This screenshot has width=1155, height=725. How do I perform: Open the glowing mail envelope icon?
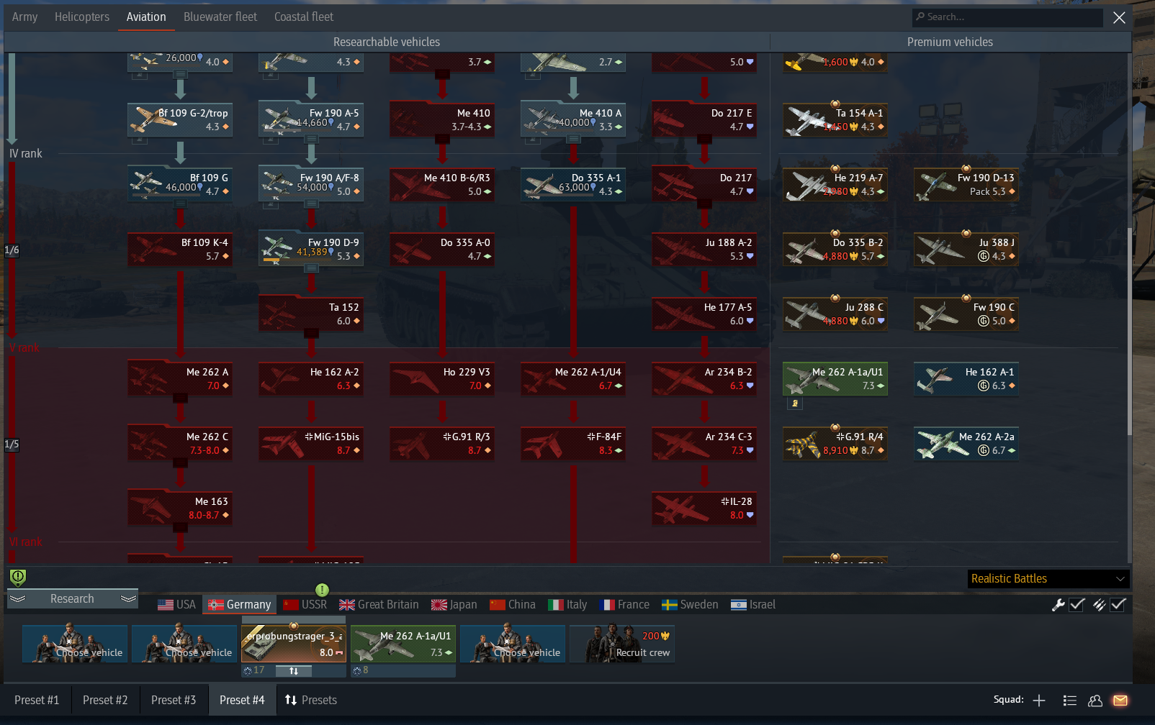pyautogui.click(x=1120, y=701)
